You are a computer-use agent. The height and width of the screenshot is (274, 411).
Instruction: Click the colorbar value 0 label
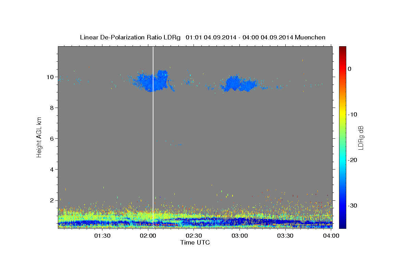349,69
